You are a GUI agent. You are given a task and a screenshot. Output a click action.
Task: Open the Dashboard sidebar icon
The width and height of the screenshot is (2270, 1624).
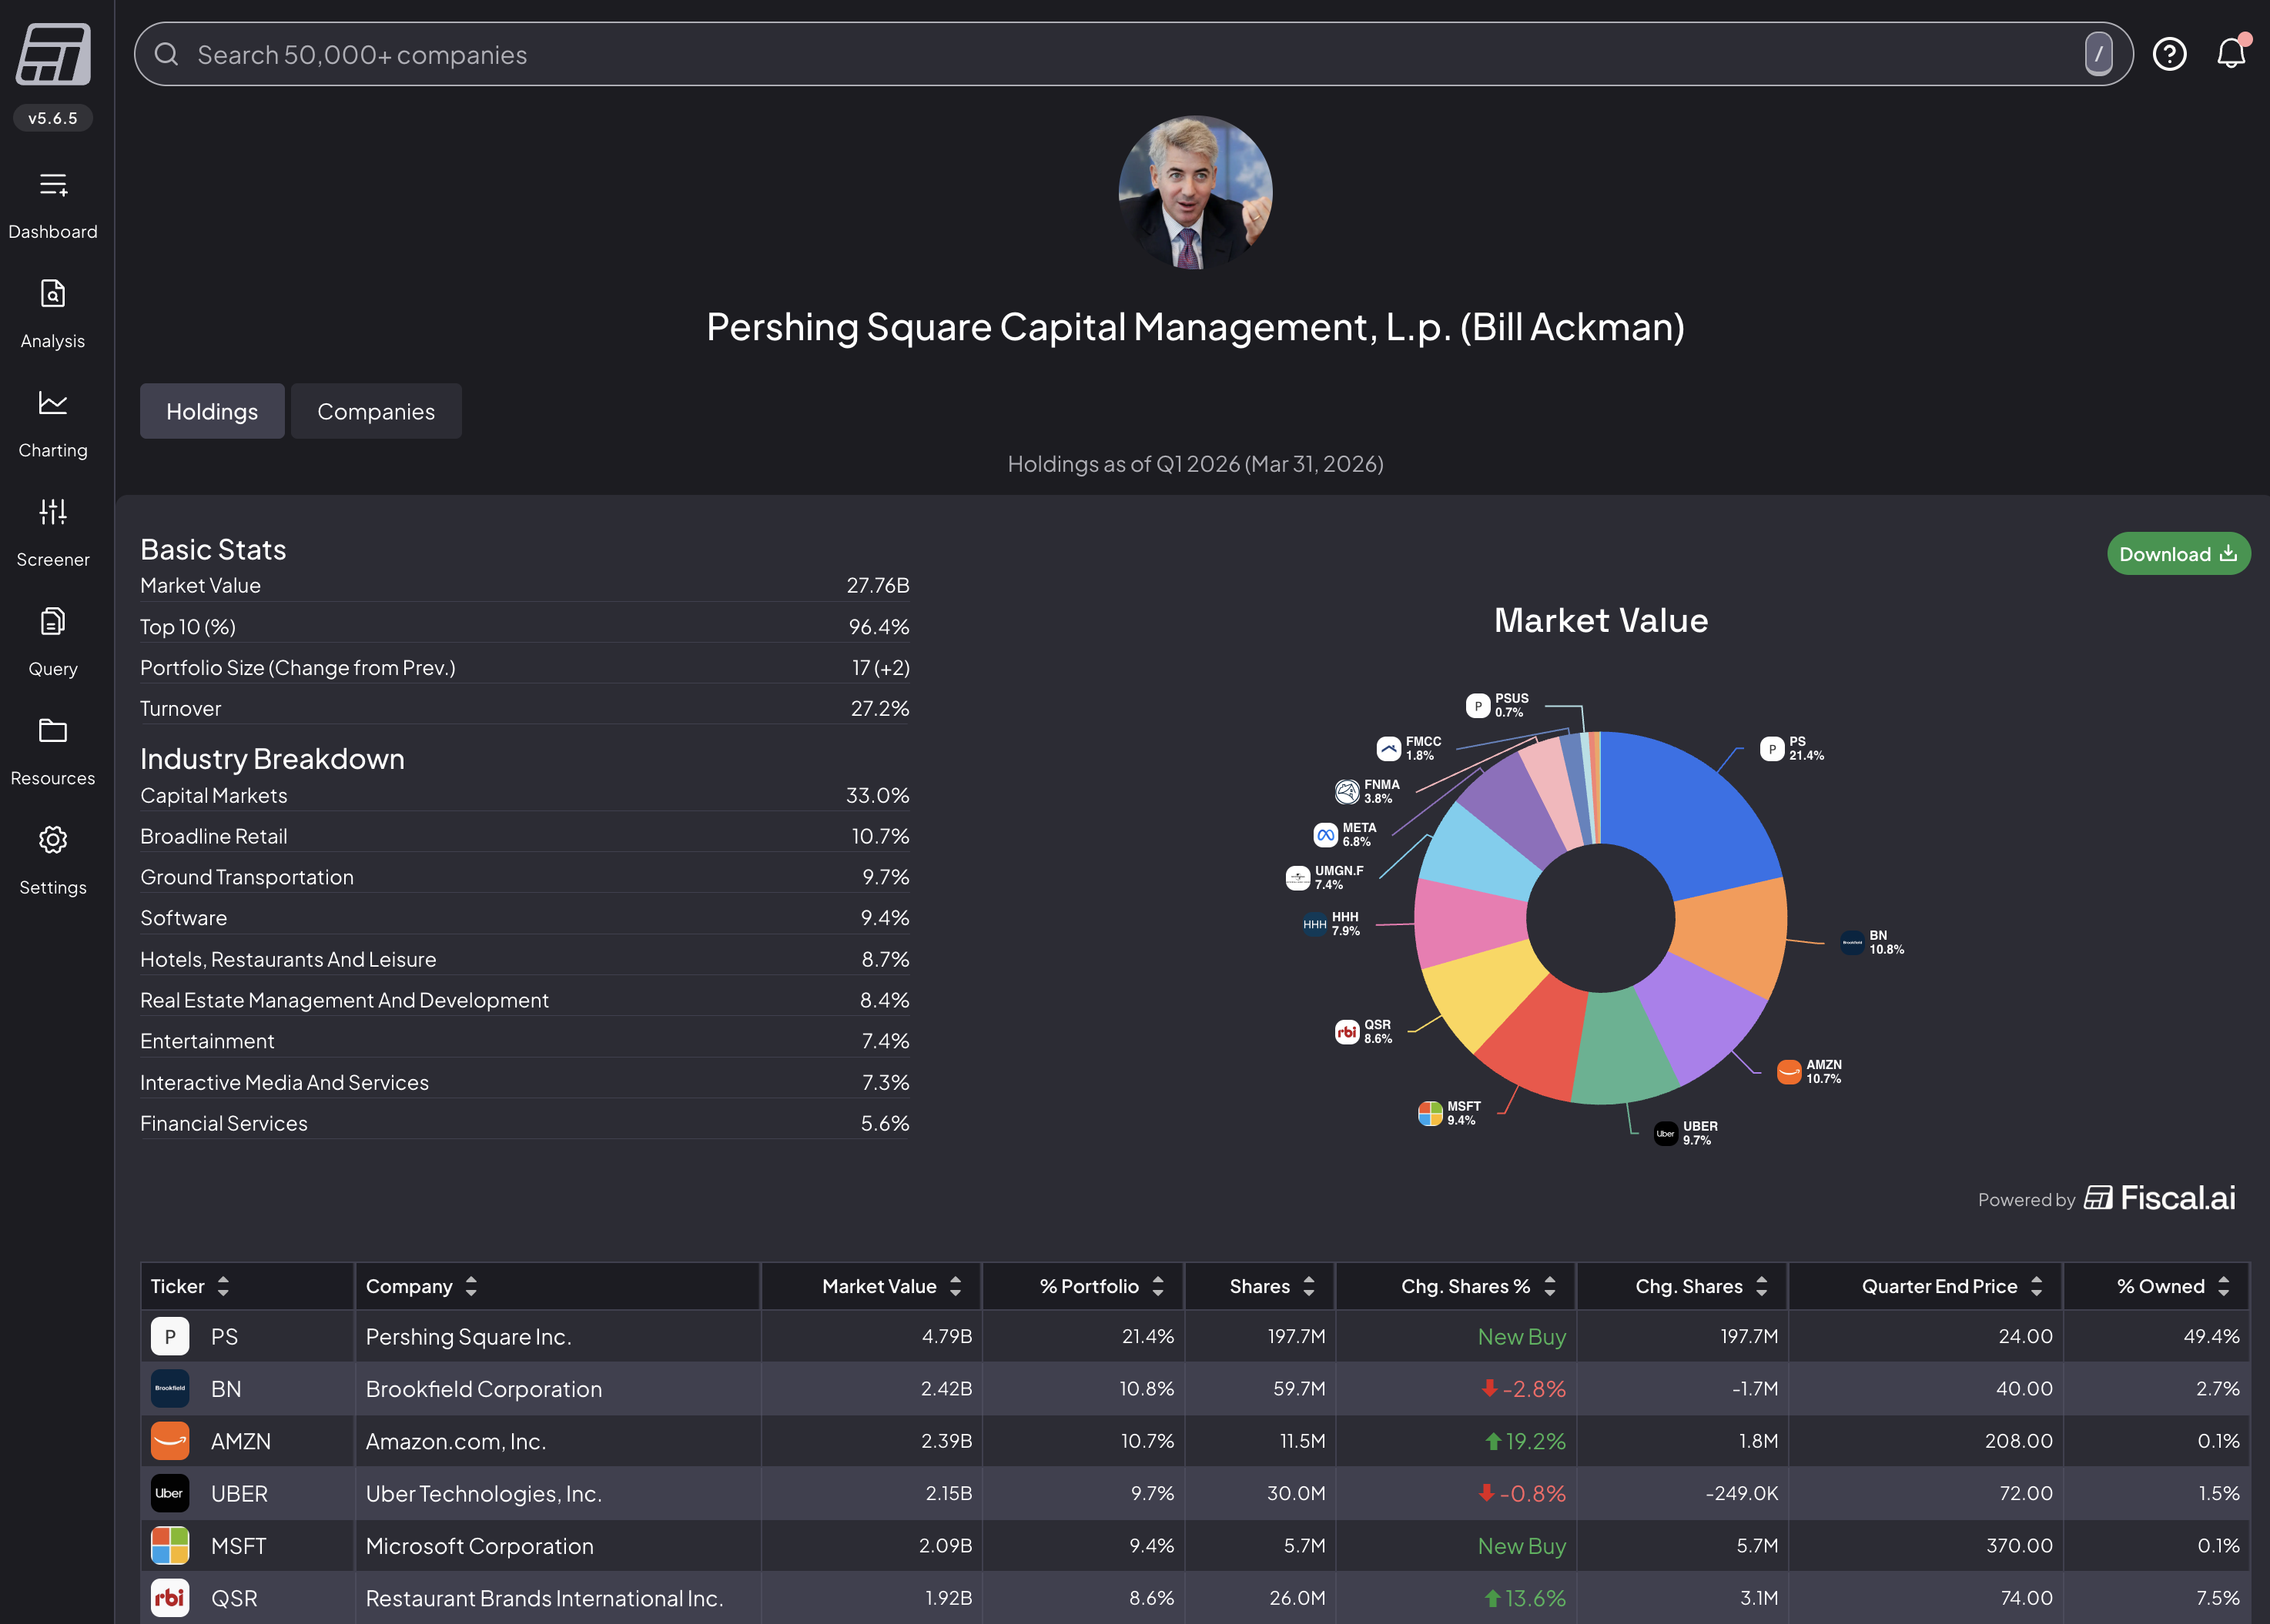[53, 185]
